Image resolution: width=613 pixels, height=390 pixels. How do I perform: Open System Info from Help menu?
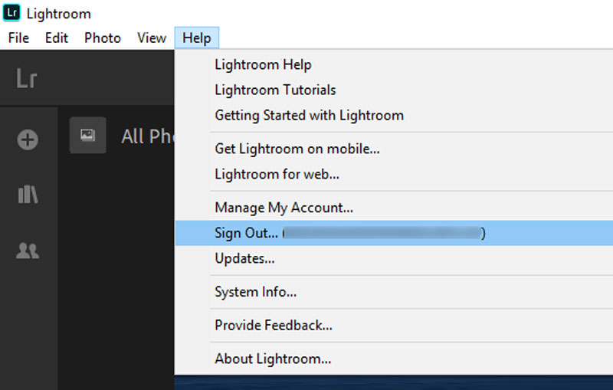[394, 292]
